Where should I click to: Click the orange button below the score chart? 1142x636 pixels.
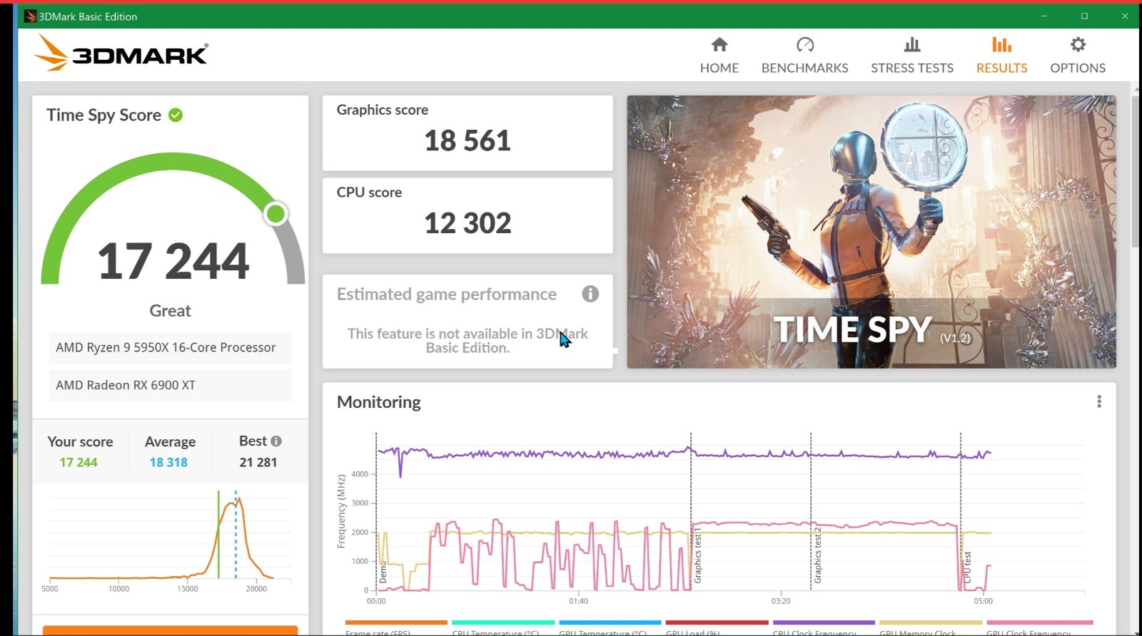click(170, 630)
